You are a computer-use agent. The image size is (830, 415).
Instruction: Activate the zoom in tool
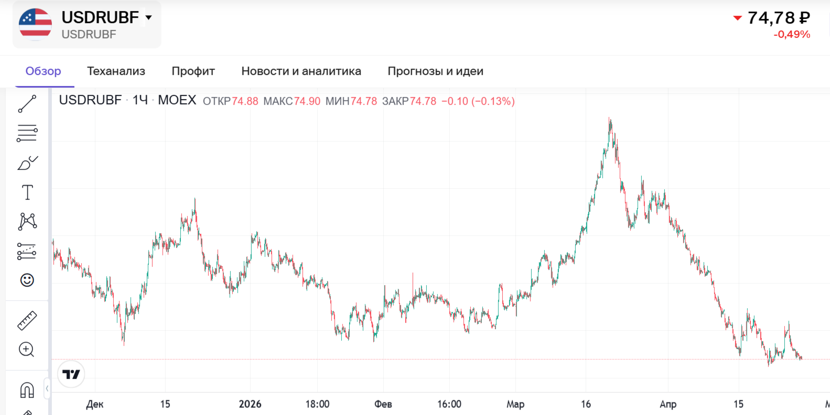(27, 350)
